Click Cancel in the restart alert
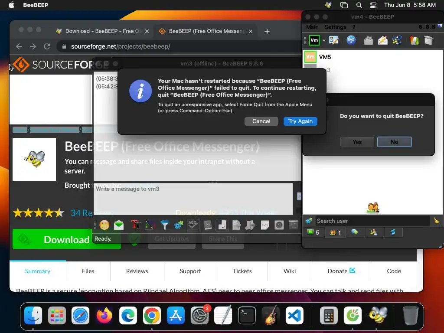This screenshot has width=444, height=333. tap(261, 121)
